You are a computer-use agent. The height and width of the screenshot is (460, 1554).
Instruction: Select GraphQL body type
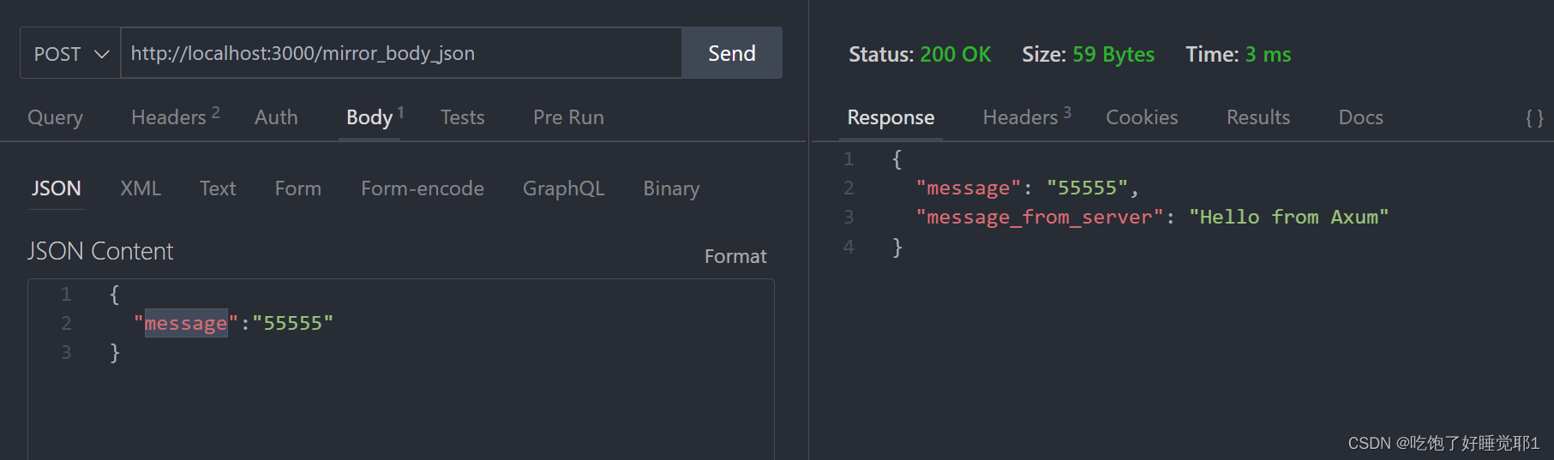point(564,188)
